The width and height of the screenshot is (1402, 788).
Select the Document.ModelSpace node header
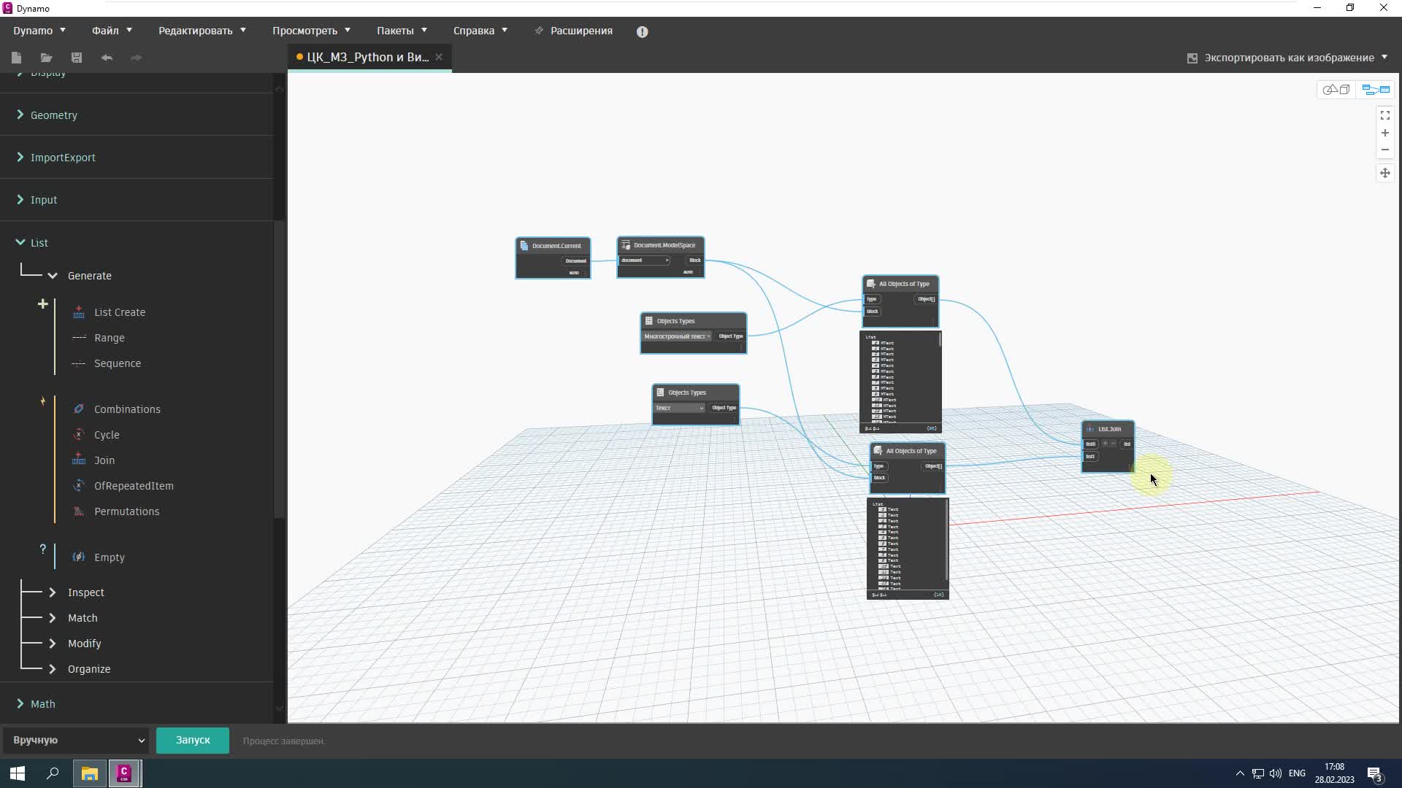click(661, 245)
